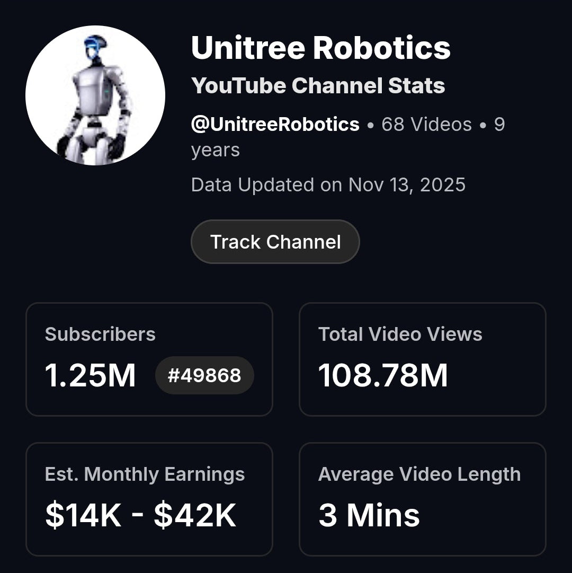This screenshot has height=573, width=572.
Task: Click the Average Video Length label
Action: (419, 474)
